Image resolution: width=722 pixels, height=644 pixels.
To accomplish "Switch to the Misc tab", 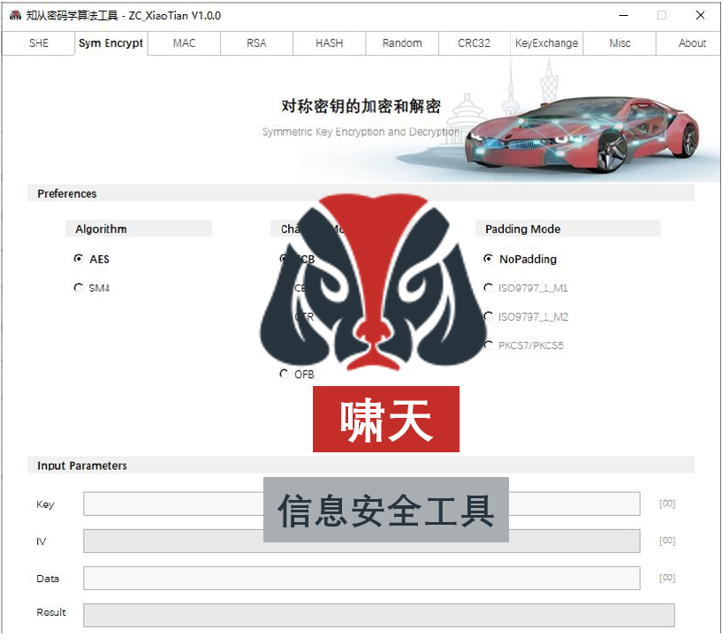I will (x=619, y=42).
